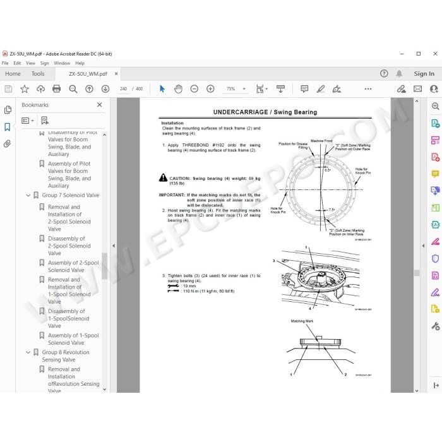Open notifications bell icon

click(399, 74)
